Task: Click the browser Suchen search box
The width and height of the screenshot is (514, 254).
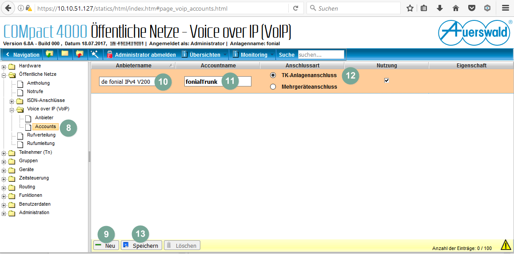Action: [353, 8]
